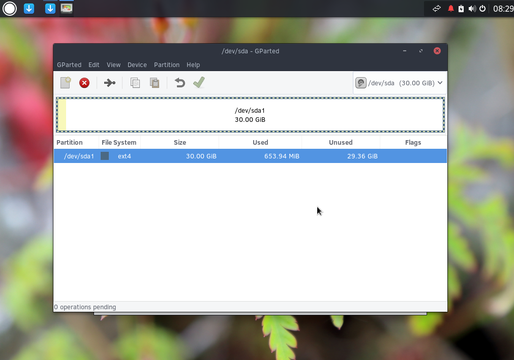514x360 pixels.
Task: Click the ext4 file system color square
Action: coord(105,156)
